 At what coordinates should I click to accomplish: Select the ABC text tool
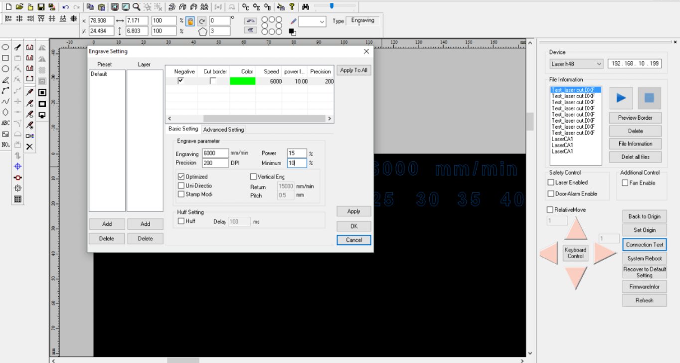(x=5, y=123)
